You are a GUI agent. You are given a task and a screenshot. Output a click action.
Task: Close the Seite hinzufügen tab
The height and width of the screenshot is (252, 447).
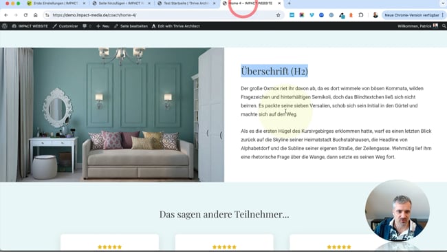click(x=149, y=3)
